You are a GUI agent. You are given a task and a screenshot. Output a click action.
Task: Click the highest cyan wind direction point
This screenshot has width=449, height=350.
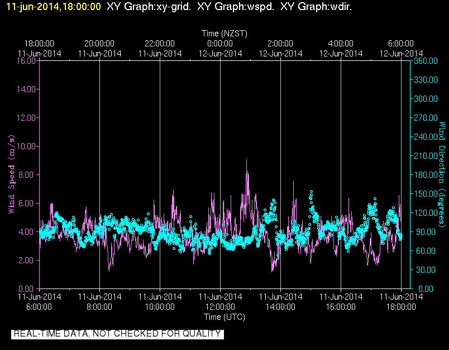(x=311, y=191)
